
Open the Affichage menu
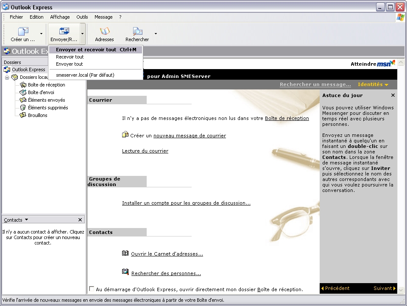60,17
